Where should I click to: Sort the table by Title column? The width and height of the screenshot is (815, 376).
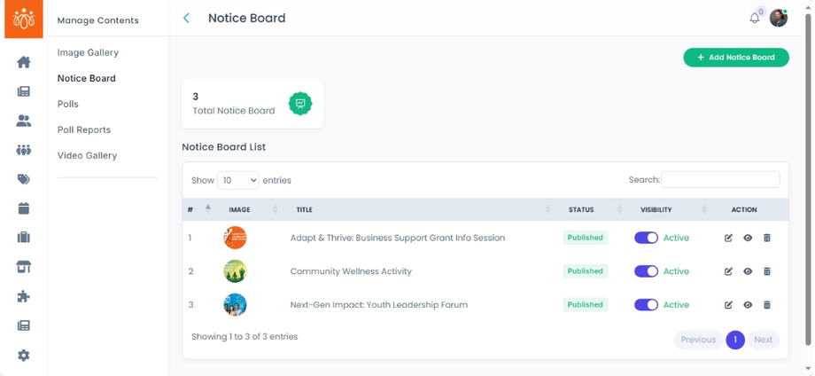[304, 210]
